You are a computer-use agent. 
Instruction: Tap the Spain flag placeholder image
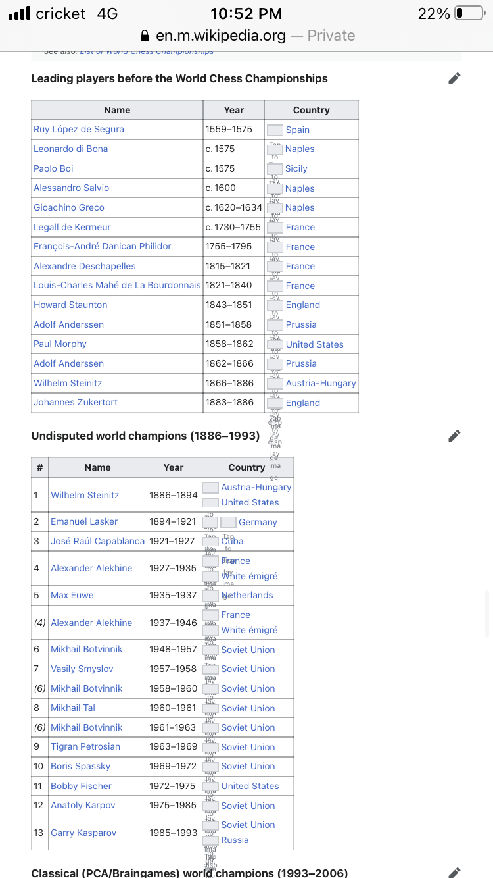(x=275, y=130)
